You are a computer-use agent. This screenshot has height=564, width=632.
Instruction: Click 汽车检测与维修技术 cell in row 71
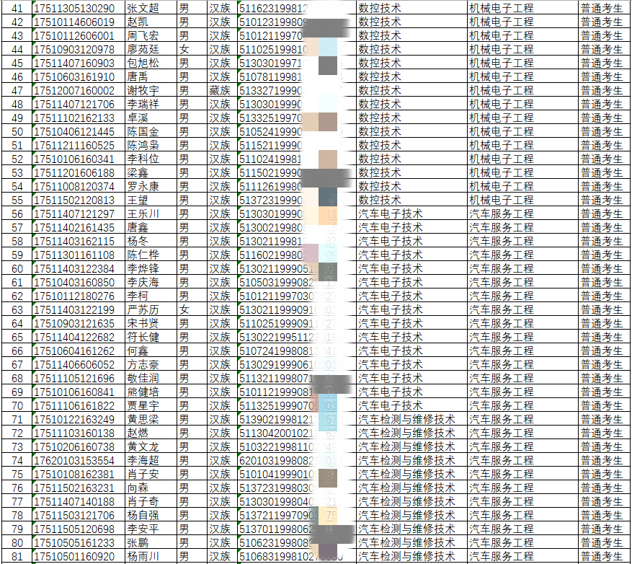point(407,419)
